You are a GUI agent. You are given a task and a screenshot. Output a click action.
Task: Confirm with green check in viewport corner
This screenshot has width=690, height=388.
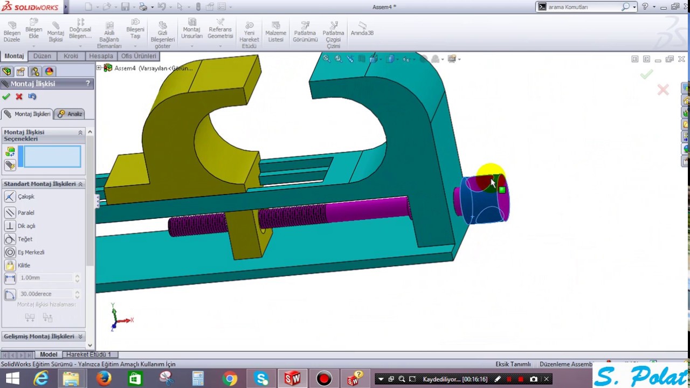click(646, 74)
